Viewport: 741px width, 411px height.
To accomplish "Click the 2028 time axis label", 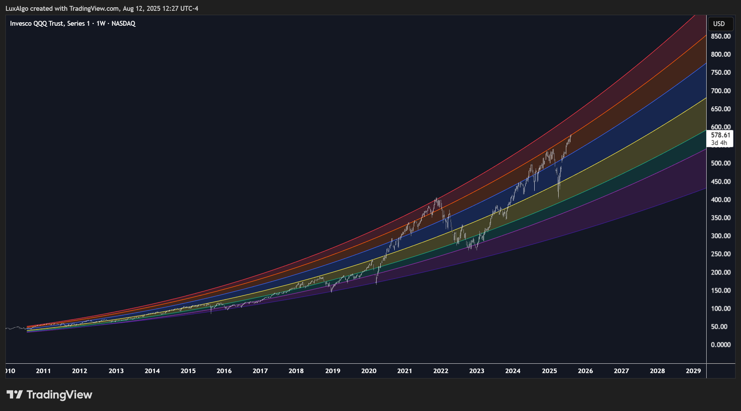I will (658, 371).
